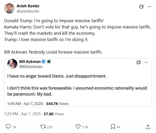Repost the tweet via the retweet icon
This screenshot has height=133, width=156.
(43, 127)
